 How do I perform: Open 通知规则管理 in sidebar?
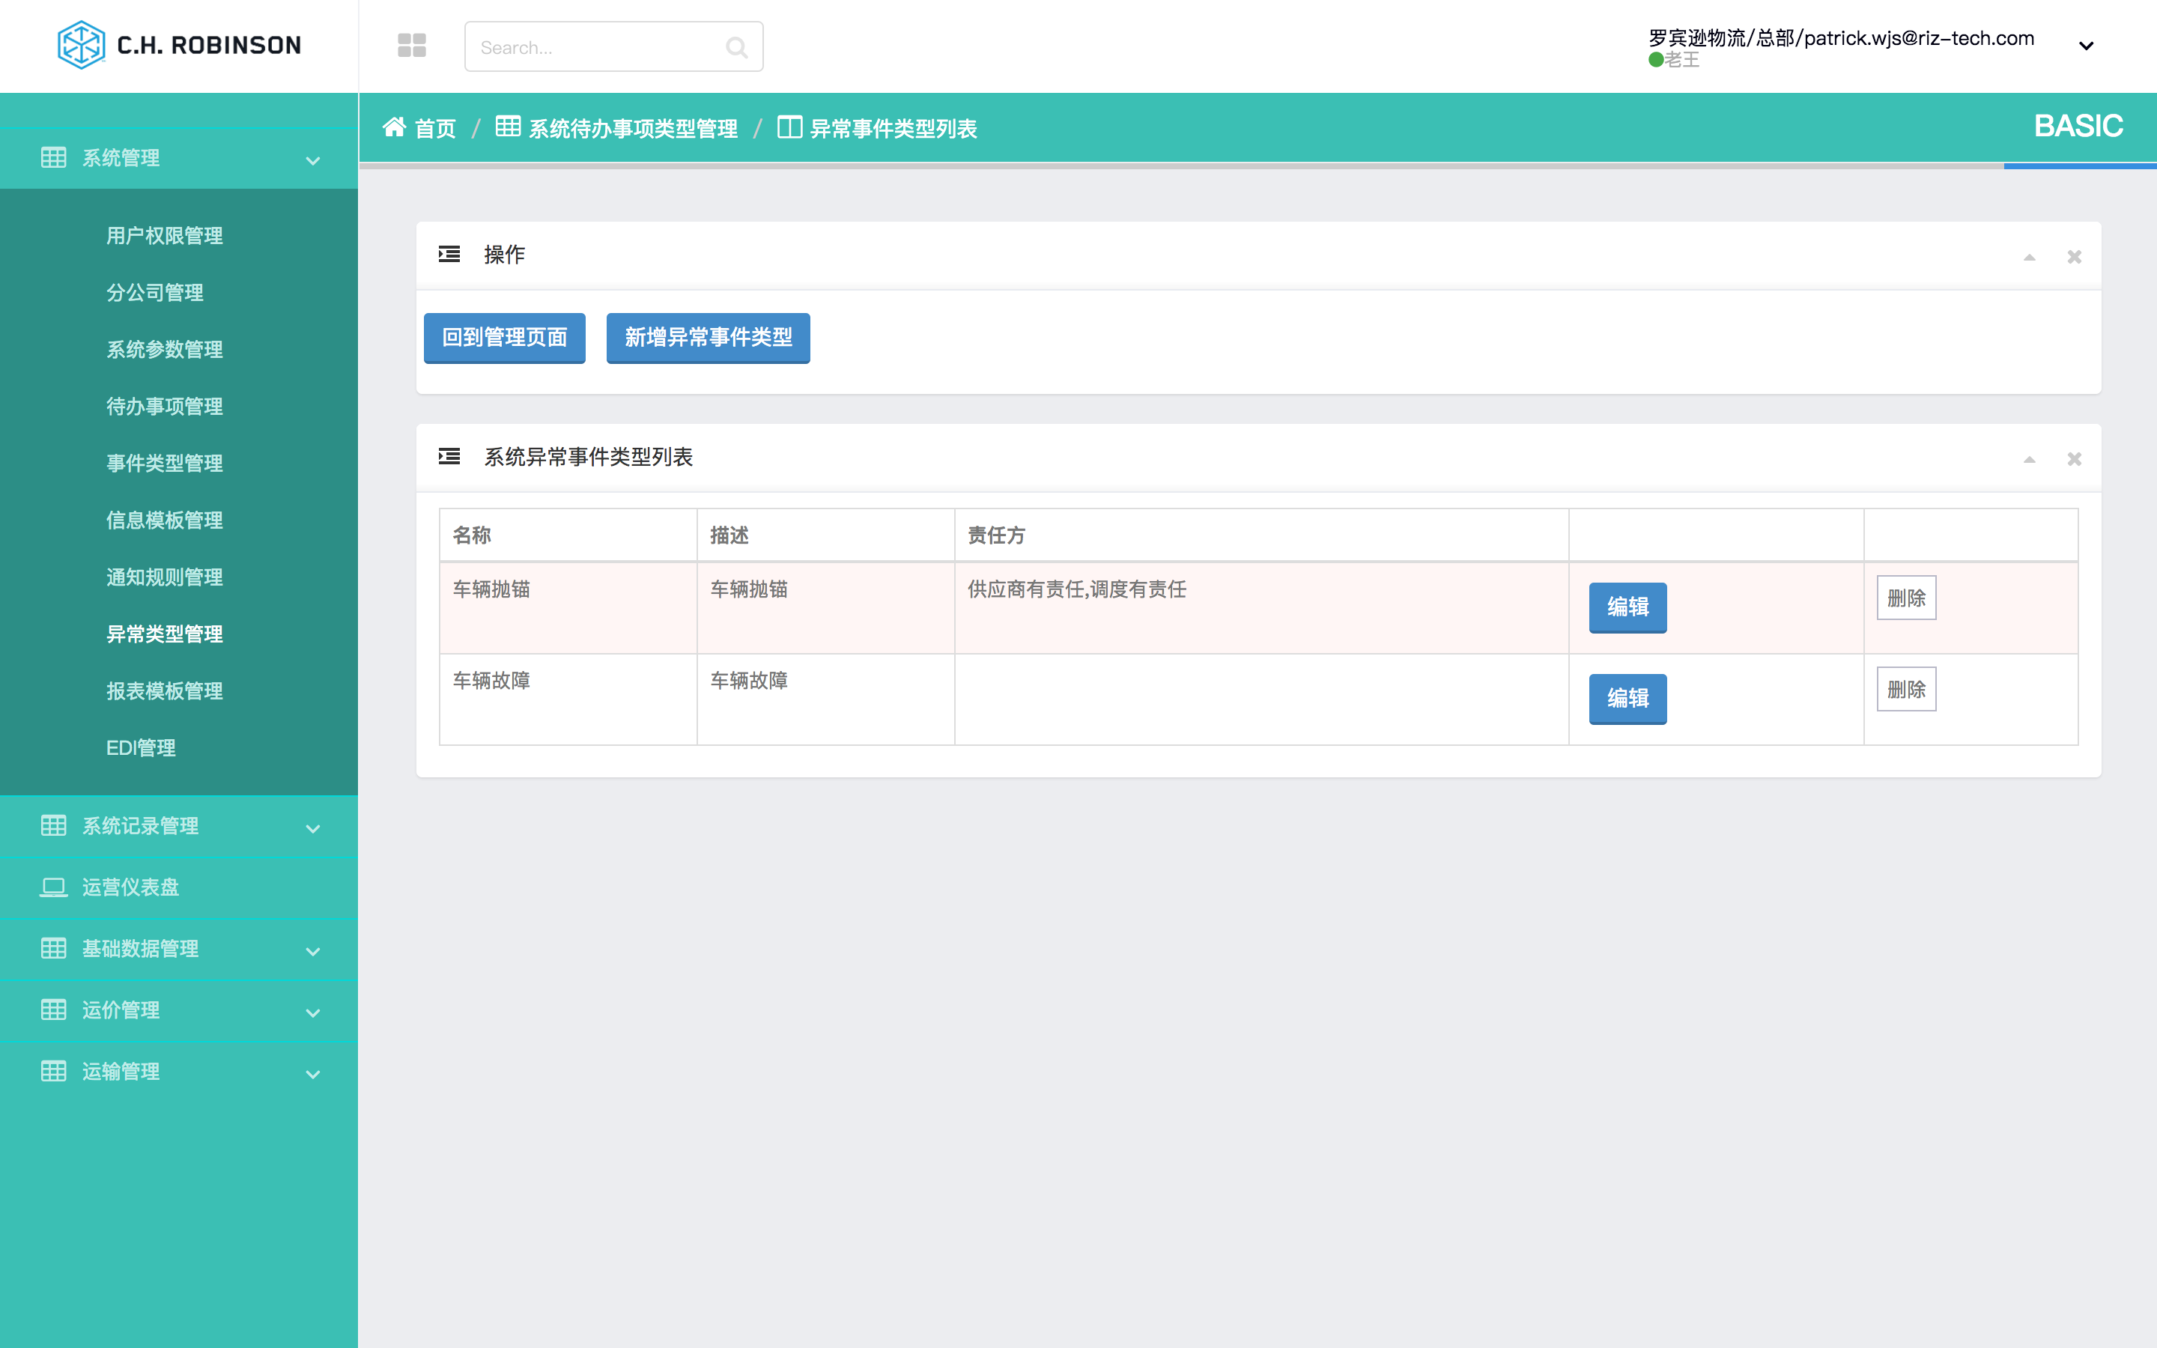coord(165,577)
